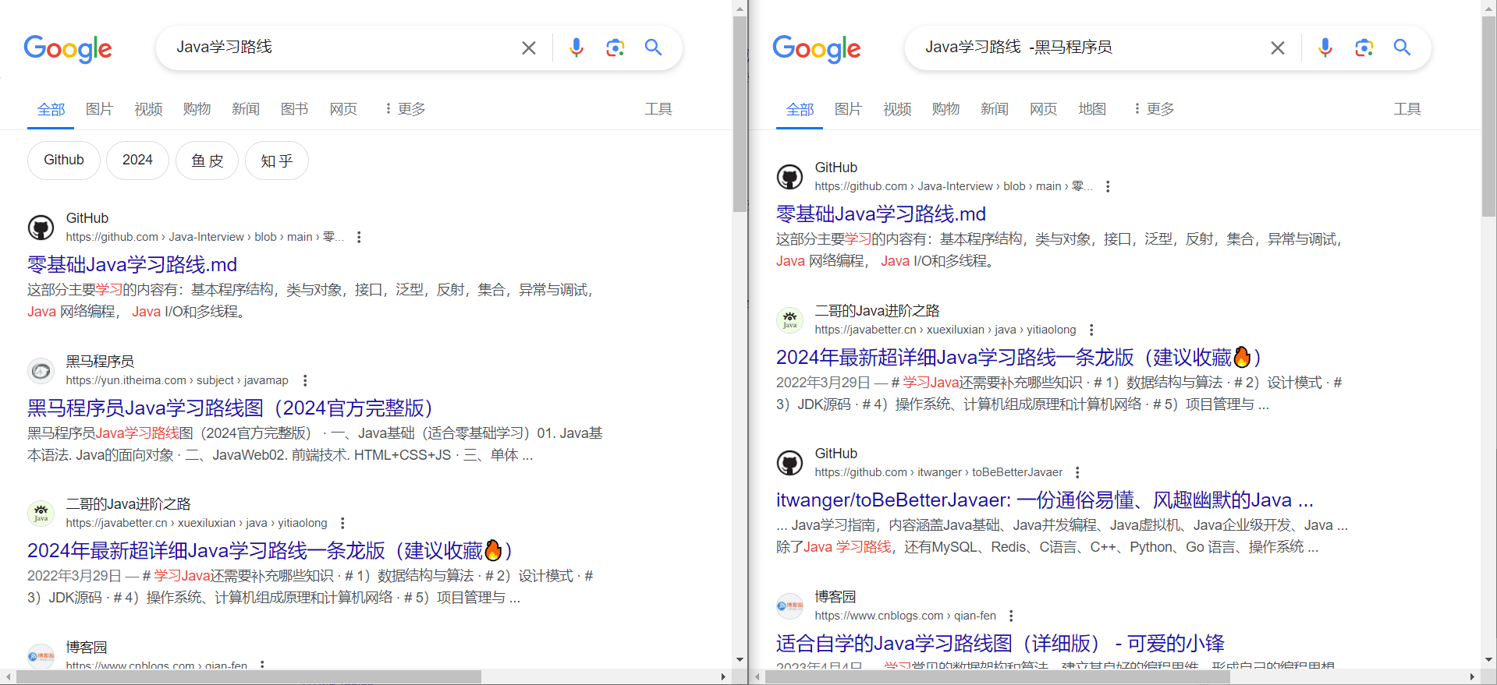Open 工具 options in left window
The height and width of the screenshot is (685, 1497).
coord(658,109)
